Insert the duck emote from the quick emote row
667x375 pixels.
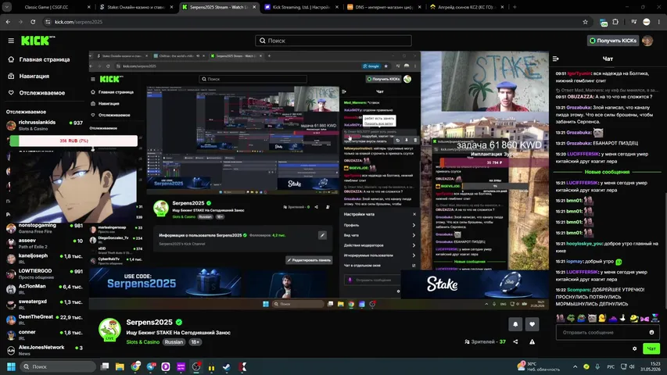602,318
